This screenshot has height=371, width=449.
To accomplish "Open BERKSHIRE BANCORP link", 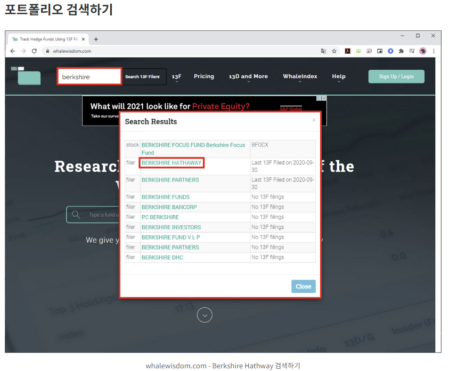I will pyautogui.click(x=169, y=207).
